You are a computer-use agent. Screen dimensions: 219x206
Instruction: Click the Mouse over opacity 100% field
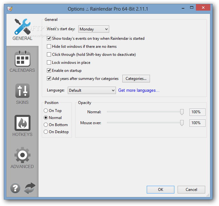(x=197, y=123)
